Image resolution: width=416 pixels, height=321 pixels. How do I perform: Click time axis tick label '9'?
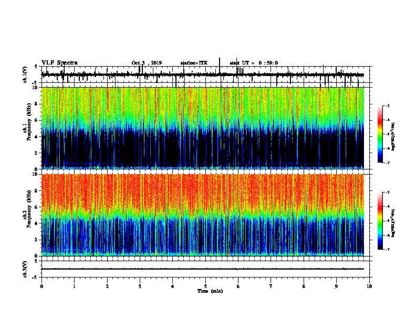pos(336,286)
